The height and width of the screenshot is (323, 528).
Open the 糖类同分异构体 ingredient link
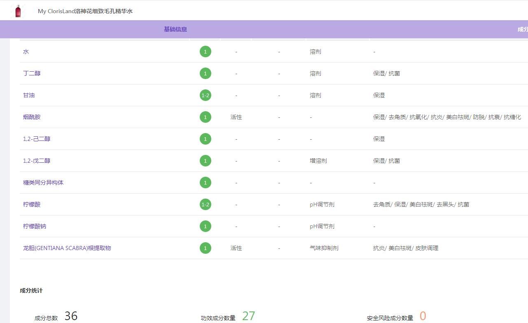43,183
